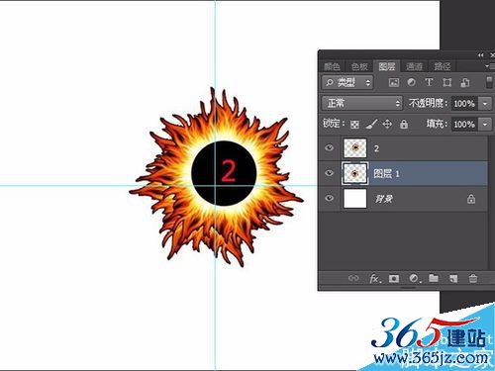
Task: Create a new layer group folder
Action: tap(434, 279)
